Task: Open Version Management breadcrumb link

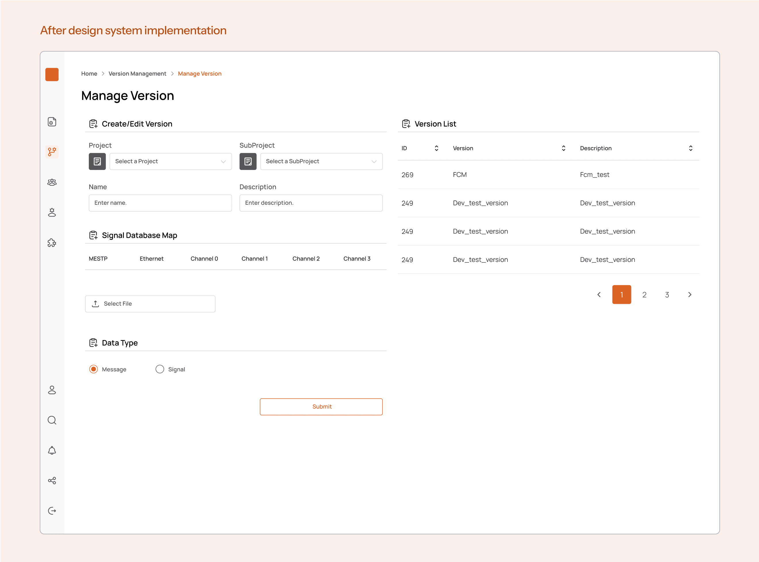Action: pyautogui.click(x=137, y=74)
